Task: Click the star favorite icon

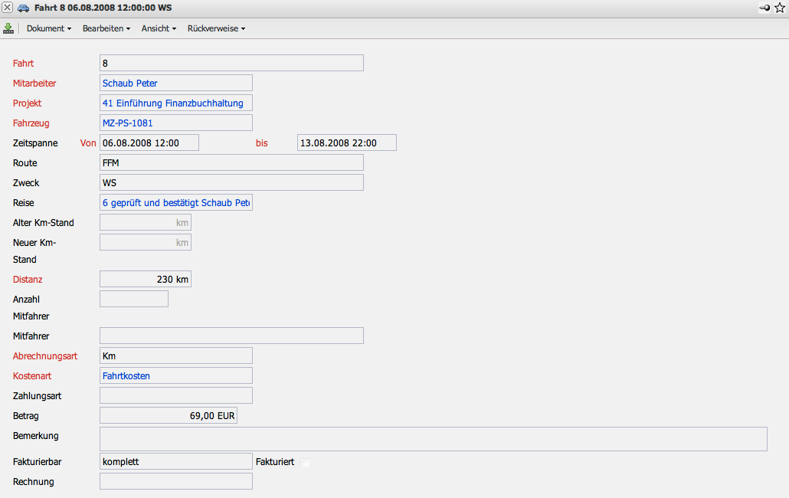Action: [780, 8]
